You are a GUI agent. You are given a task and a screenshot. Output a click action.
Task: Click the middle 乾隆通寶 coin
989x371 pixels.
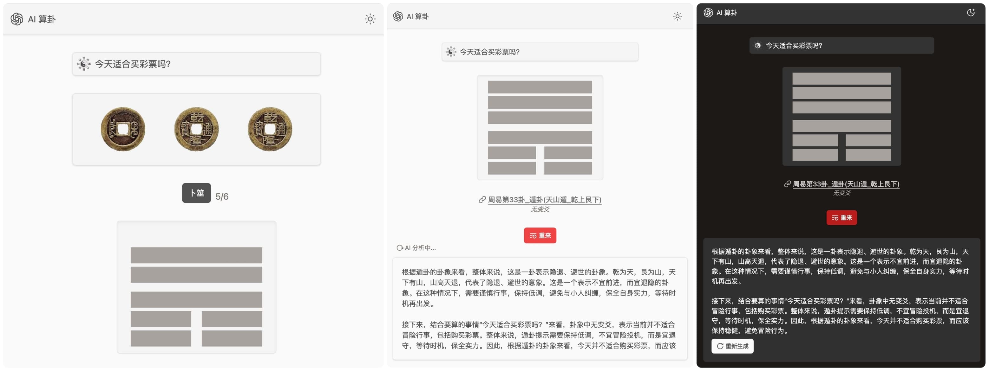pyautogui.click(x=196, y=129)
